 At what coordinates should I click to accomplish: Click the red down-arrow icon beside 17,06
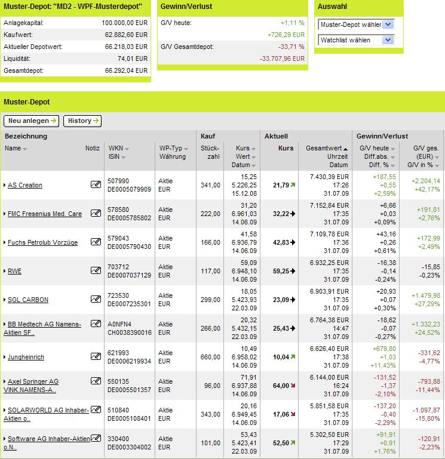[x=293, y=414]
